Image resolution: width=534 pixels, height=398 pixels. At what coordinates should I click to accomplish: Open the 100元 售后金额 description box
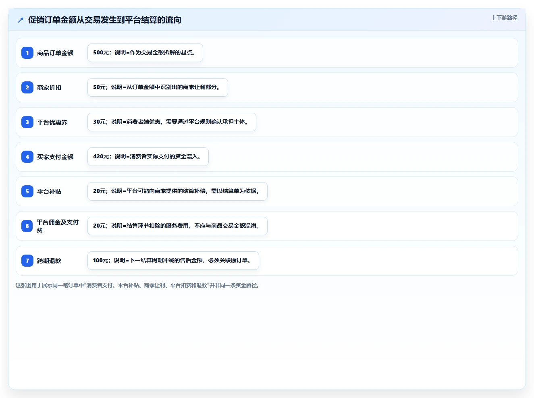pos(173,261)
